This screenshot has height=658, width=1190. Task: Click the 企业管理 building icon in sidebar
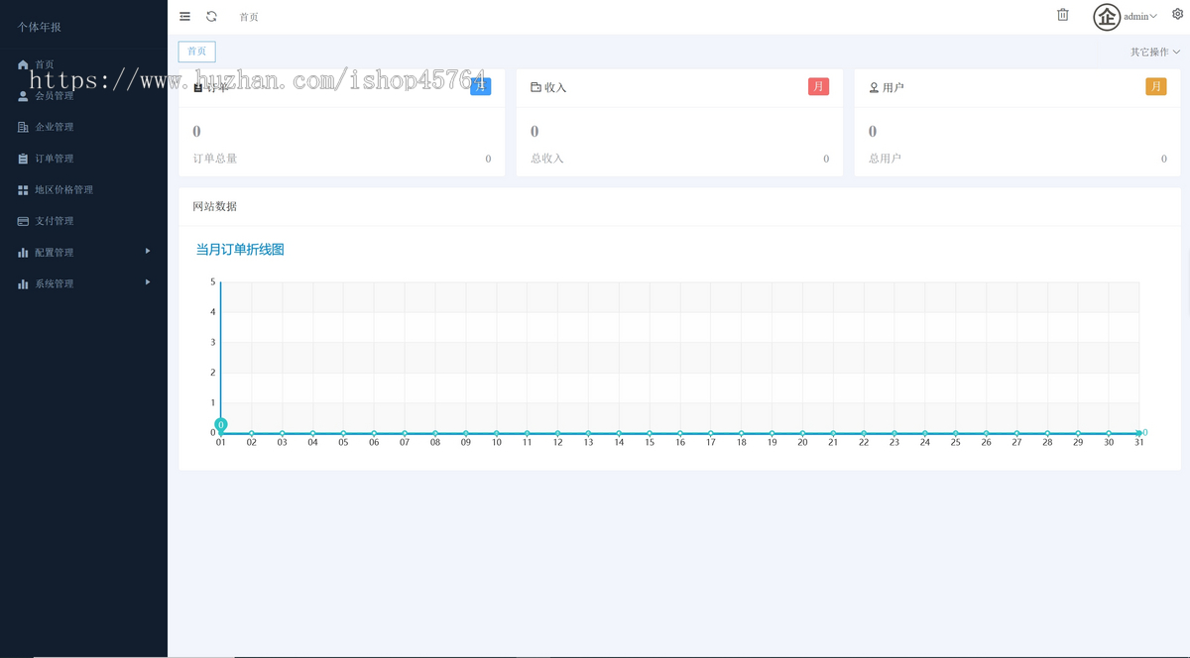[23, 127]
